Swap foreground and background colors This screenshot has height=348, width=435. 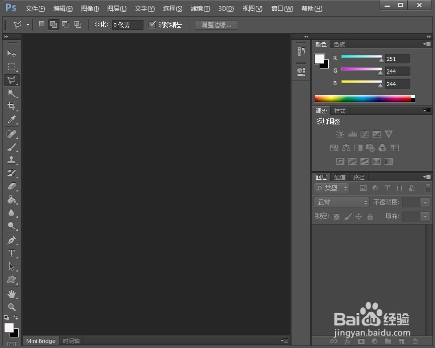(16, 317)
